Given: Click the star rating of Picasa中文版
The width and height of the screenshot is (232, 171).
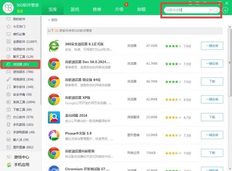Looking at the screenshot, I should pos(173,135).
